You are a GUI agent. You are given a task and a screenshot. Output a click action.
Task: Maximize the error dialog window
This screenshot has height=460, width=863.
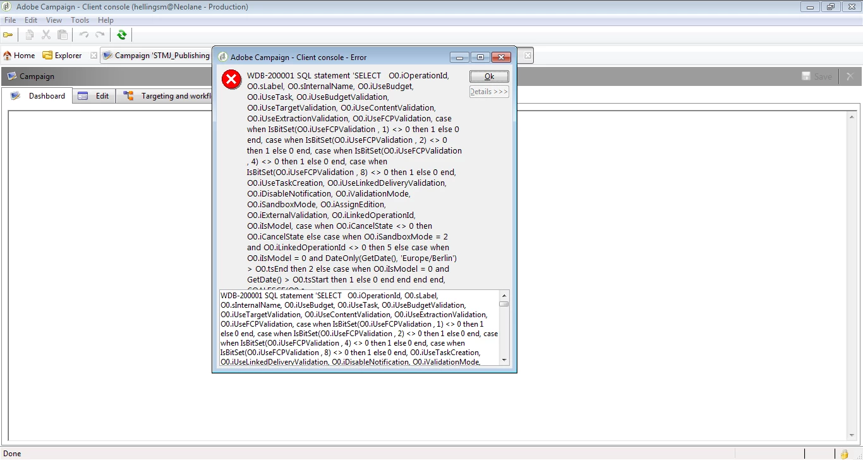tap(480, 57)
